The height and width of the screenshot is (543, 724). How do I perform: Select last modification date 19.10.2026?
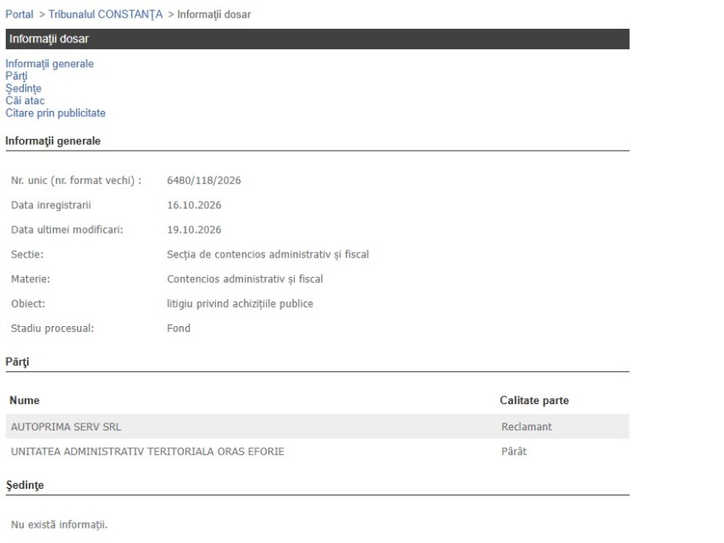pos(194,230)
